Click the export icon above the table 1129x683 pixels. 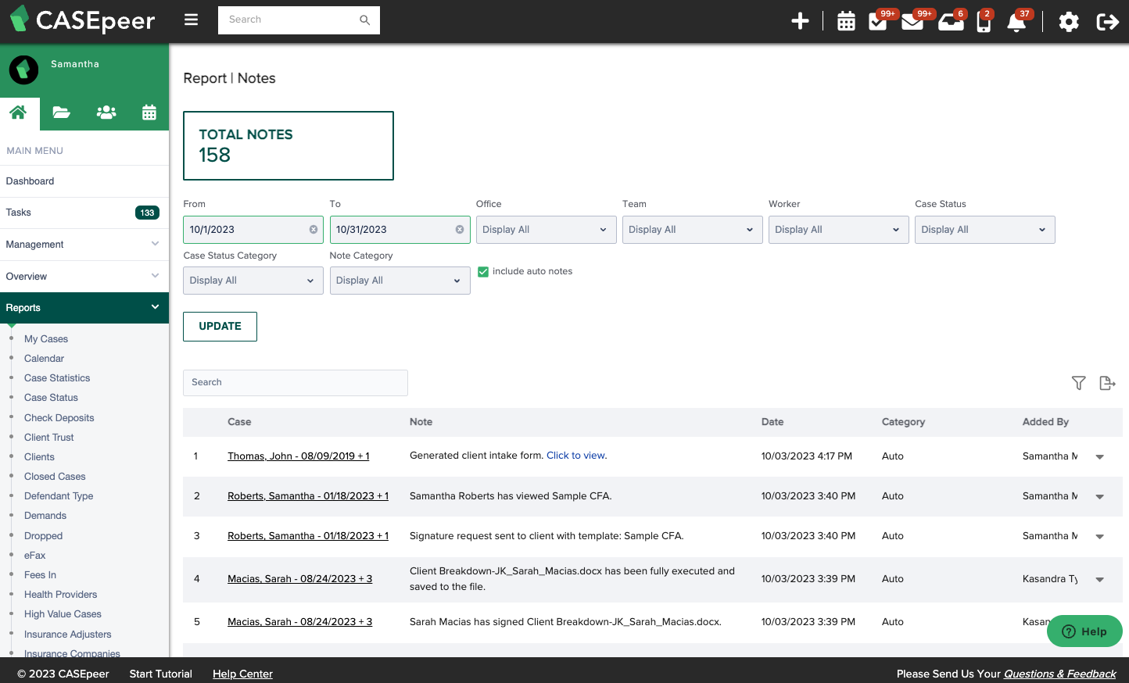1107,383
